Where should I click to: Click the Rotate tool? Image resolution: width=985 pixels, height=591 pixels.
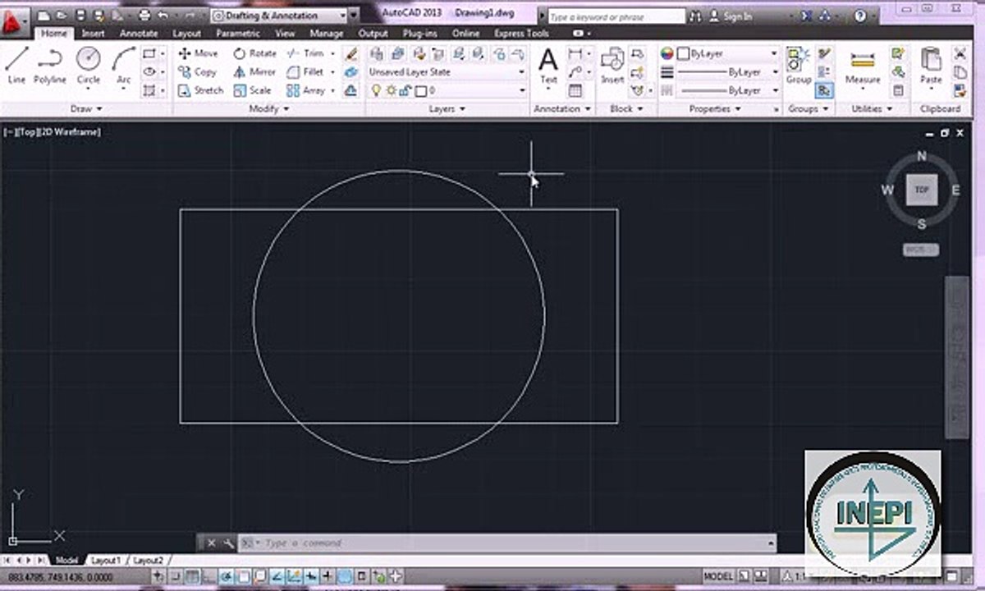254,53
